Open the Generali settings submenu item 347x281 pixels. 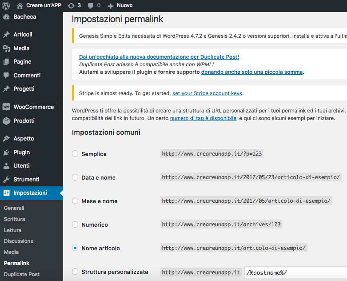click(14, 208)
